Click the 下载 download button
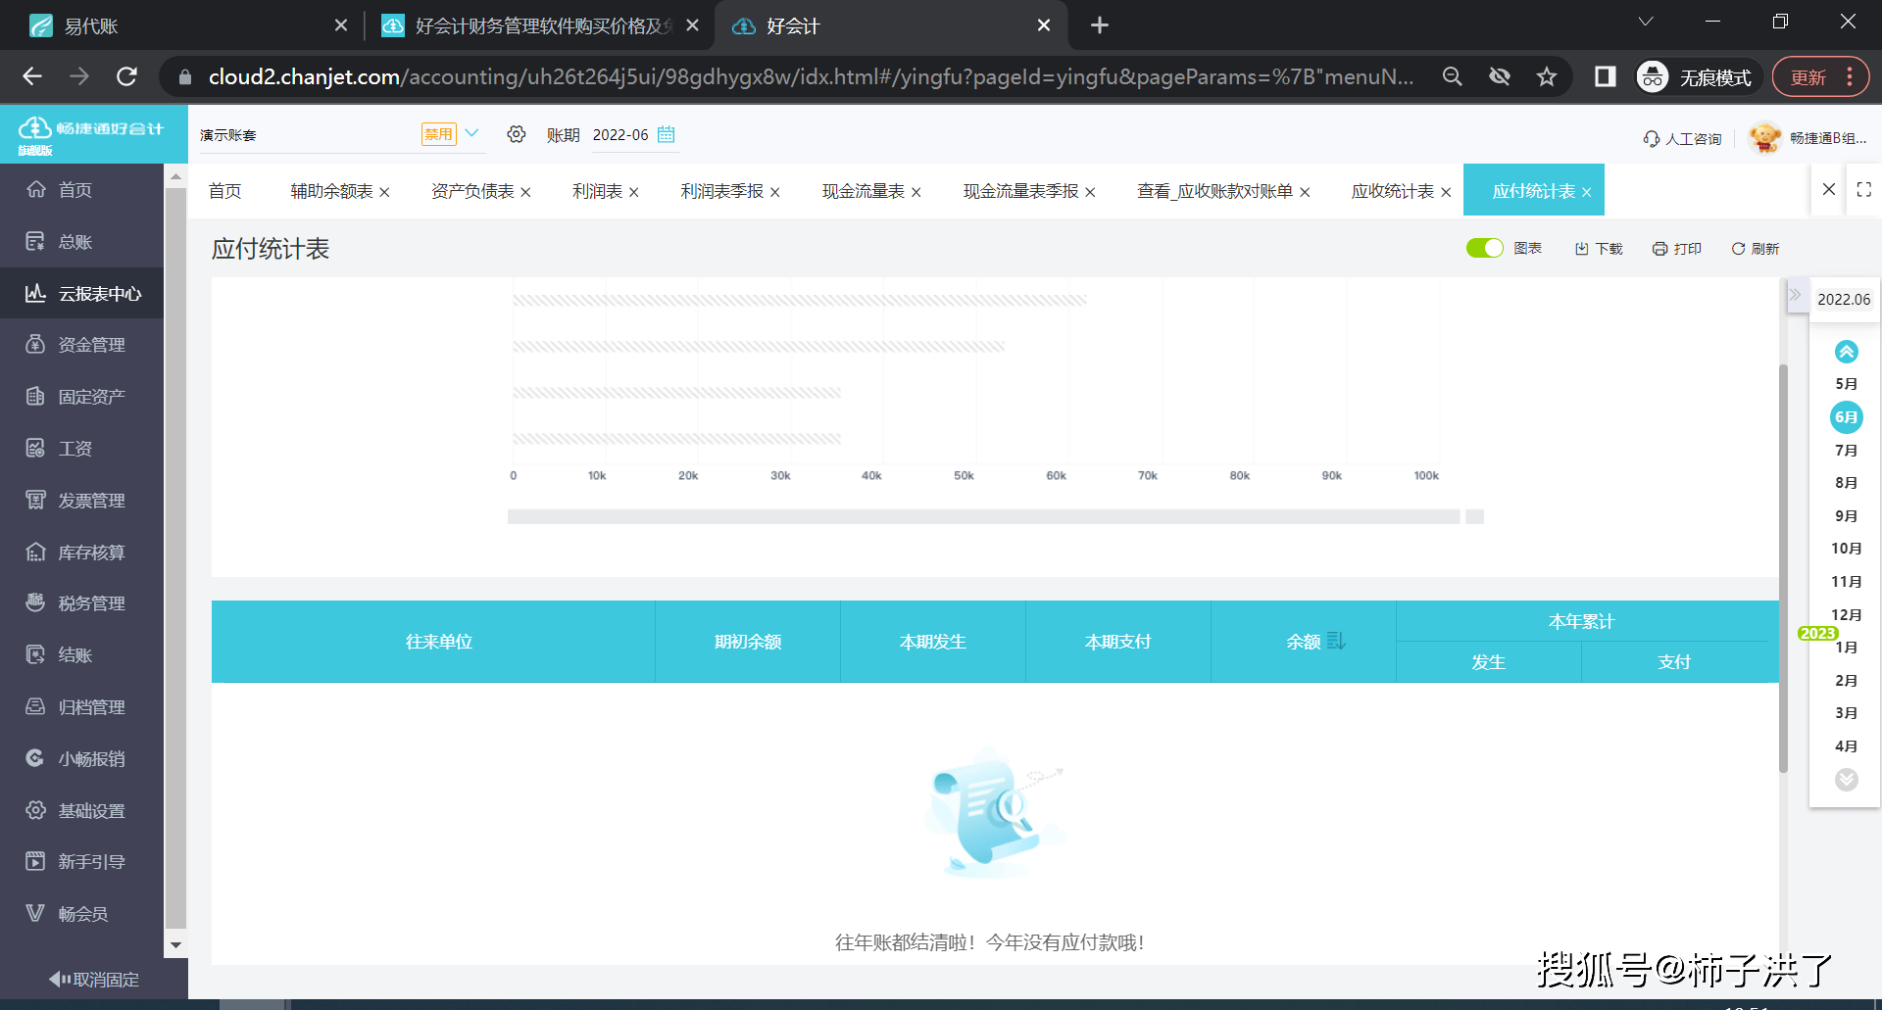 (x=1598, y=248)
